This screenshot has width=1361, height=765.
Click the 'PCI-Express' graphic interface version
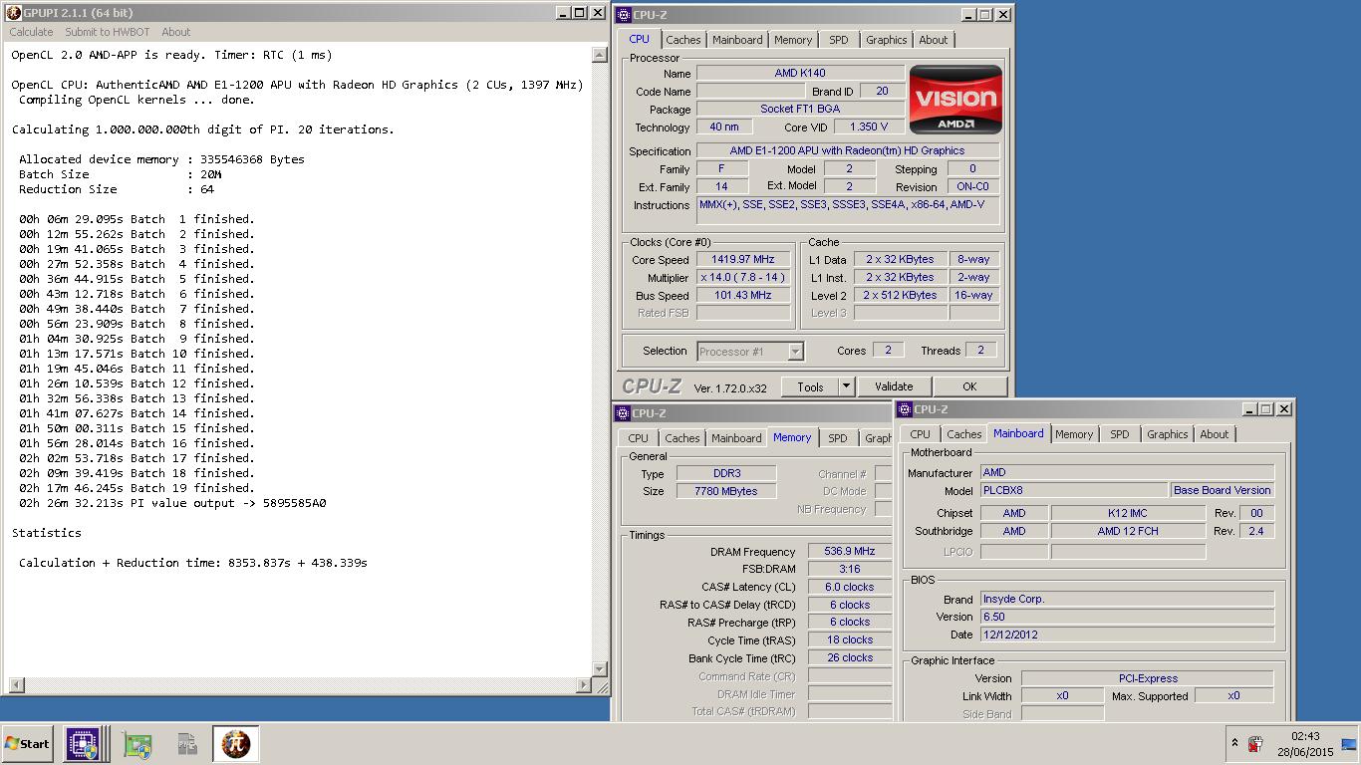[x=1148, y=678]
